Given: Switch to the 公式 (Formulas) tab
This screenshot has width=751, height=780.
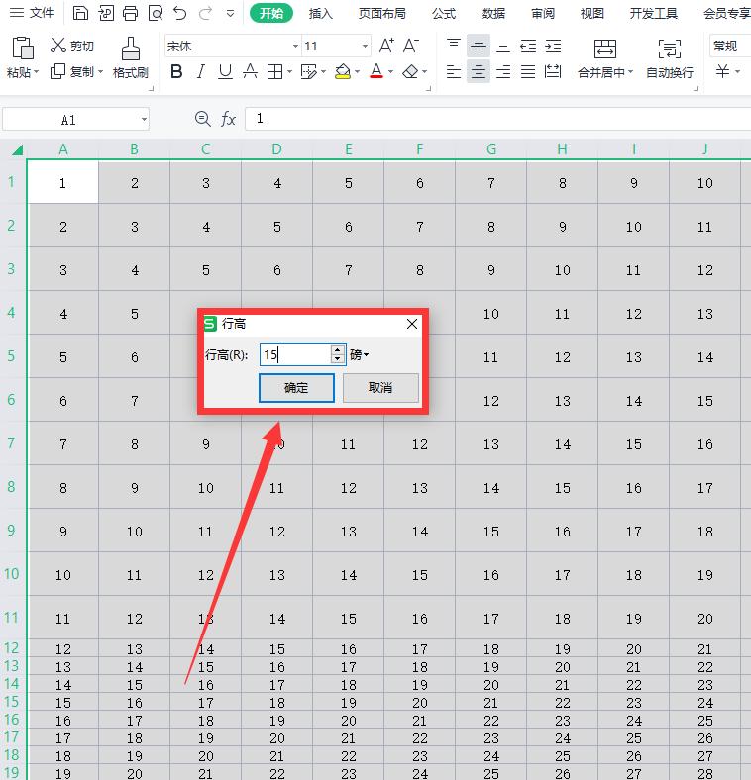Looking at the screenshot, I should [444, 14].
